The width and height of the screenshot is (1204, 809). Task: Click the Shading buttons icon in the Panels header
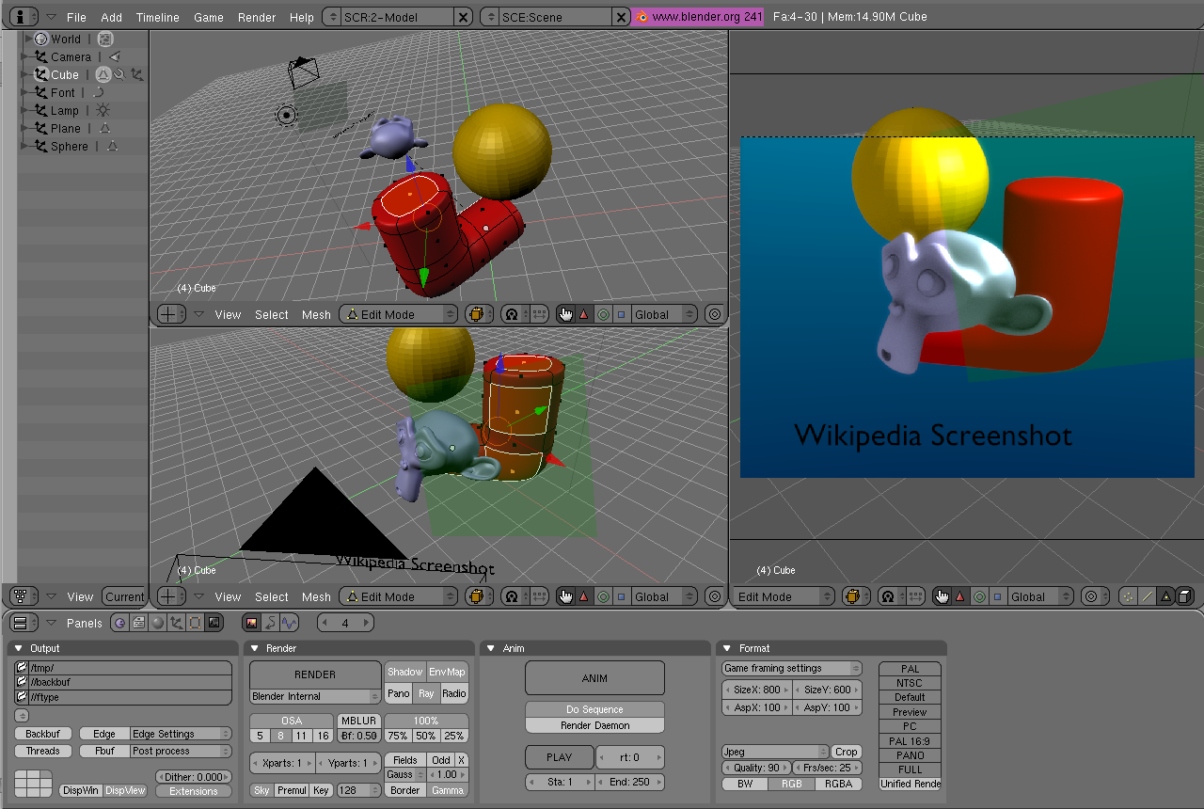pyautogui.click(x=157, y=623)
